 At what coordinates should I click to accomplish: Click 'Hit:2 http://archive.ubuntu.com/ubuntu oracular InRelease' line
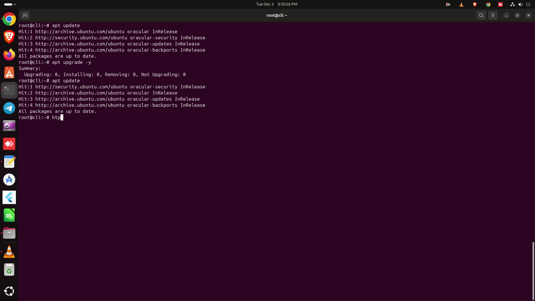point(98,93)
